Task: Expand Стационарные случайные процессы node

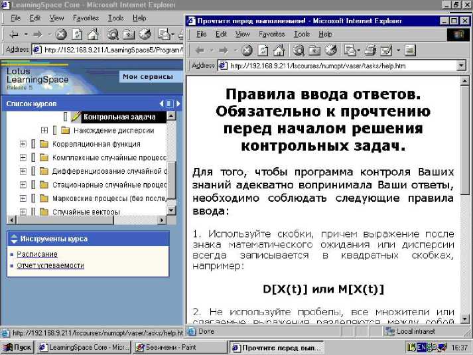Action: (23, 184)
